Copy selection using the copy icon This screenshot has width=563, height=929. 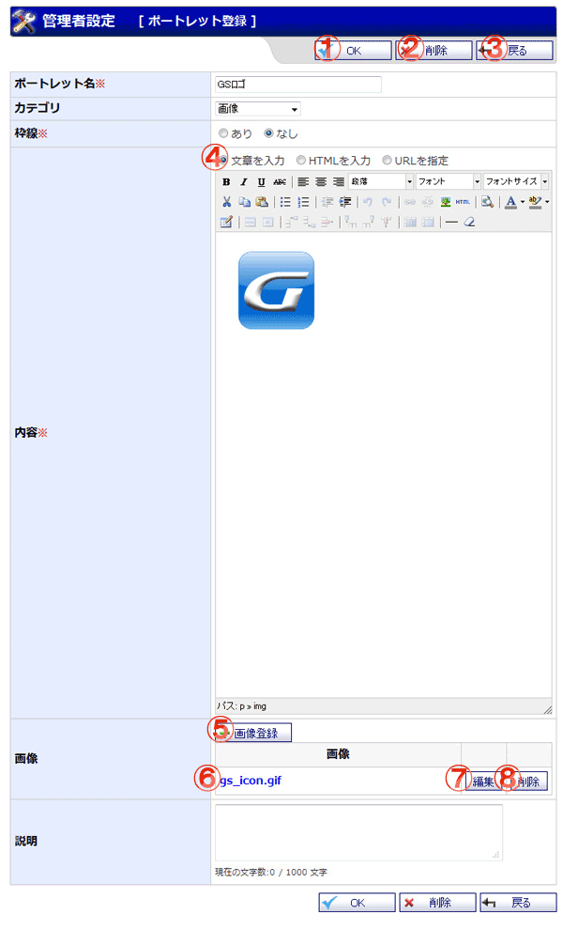point(245,202)
